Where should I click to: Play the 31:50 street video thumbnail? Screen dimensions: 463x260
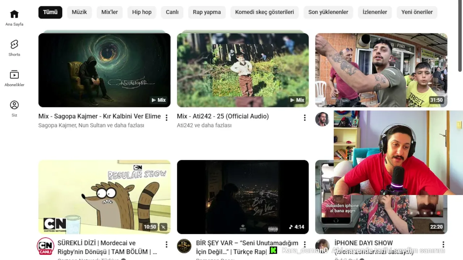coord(381,70)
